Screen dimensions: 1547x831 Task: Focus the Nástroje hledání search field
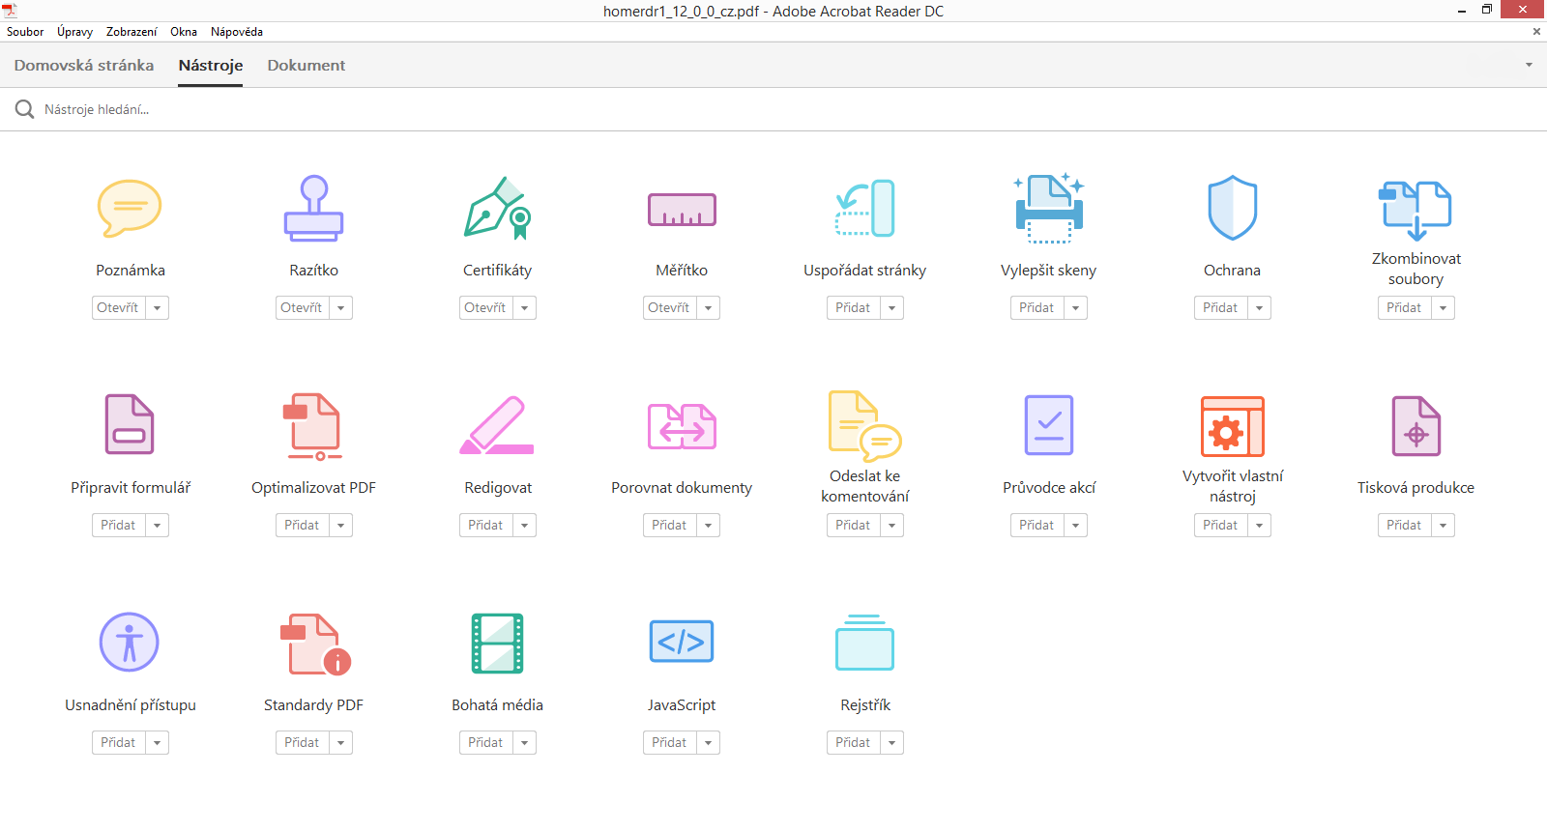pos(773,109)
